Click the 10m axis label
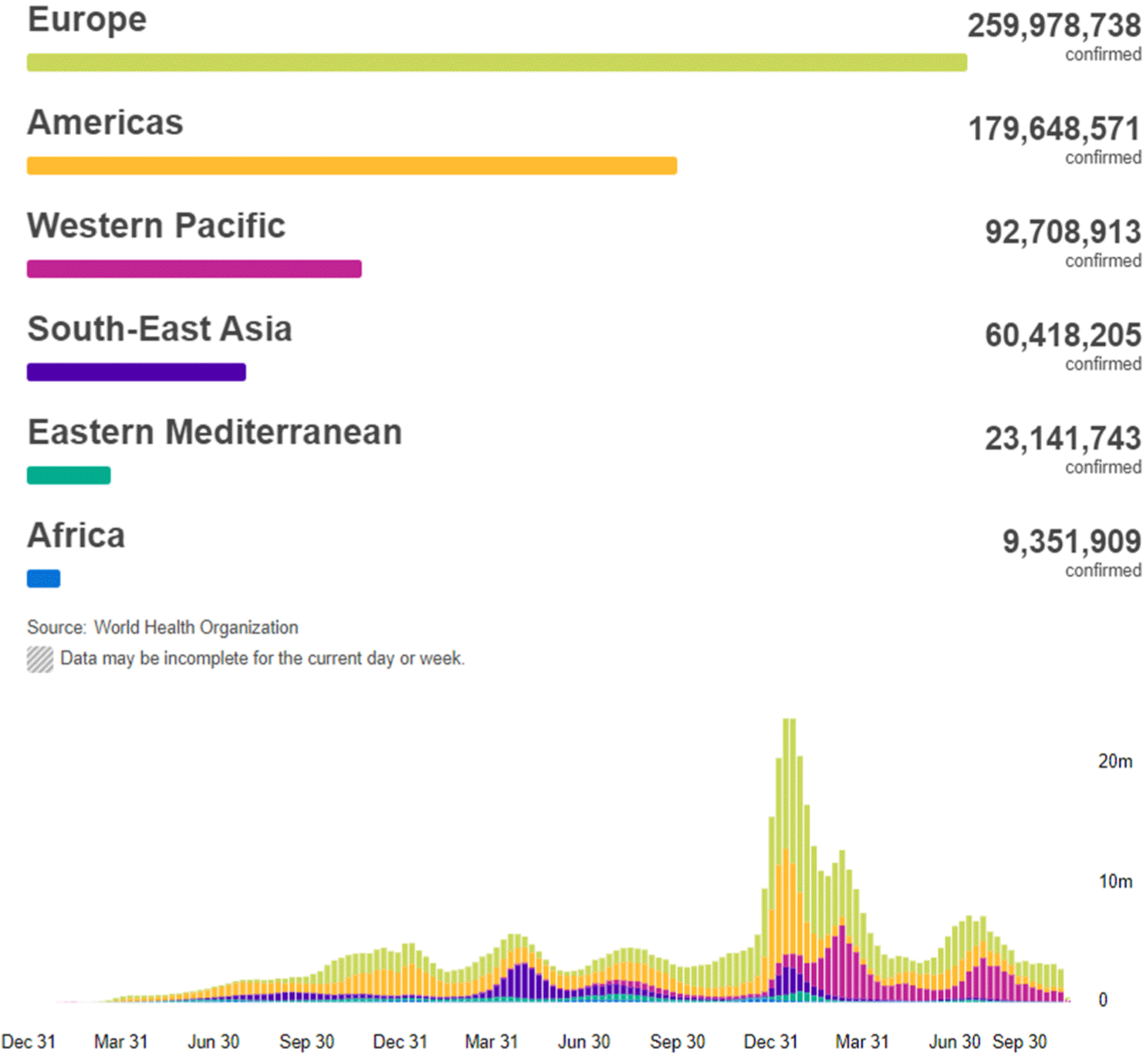 1115,881
